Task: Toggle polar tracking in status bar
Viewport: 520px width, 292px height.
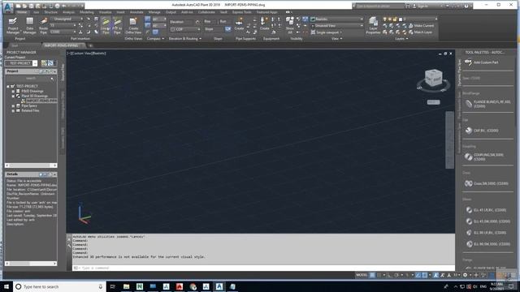Action: tap(396, 275)
